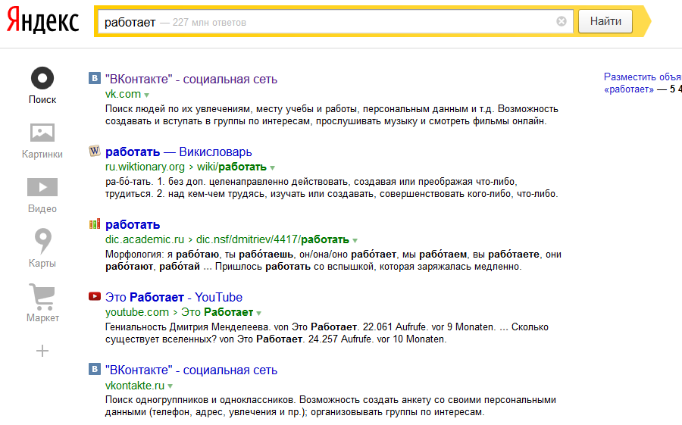The height and width of the screenshot is (425, 682).
Task: Click the YouTube favicon next to Это Работает
Action: coord(95,296)
